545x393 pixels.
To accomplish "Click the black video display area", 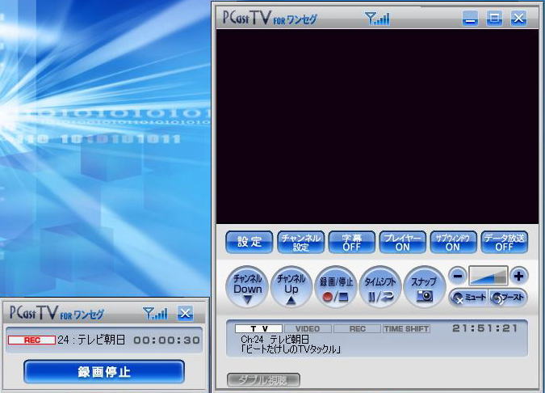I will click(x=377, y=126).
